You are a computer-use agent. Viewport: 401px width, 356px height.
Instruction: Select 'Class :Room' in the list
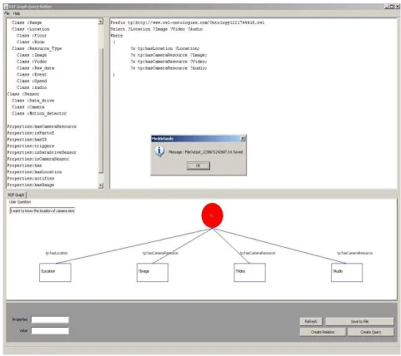31,42
